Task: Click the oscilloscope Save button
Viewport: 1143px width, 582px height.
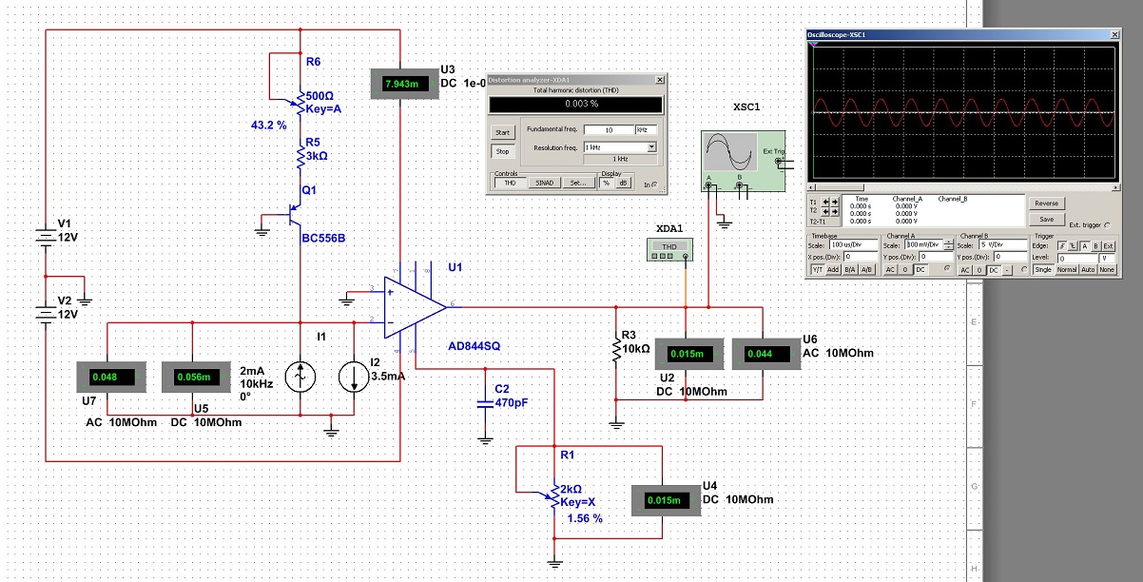Action: tap(1047, 219)
